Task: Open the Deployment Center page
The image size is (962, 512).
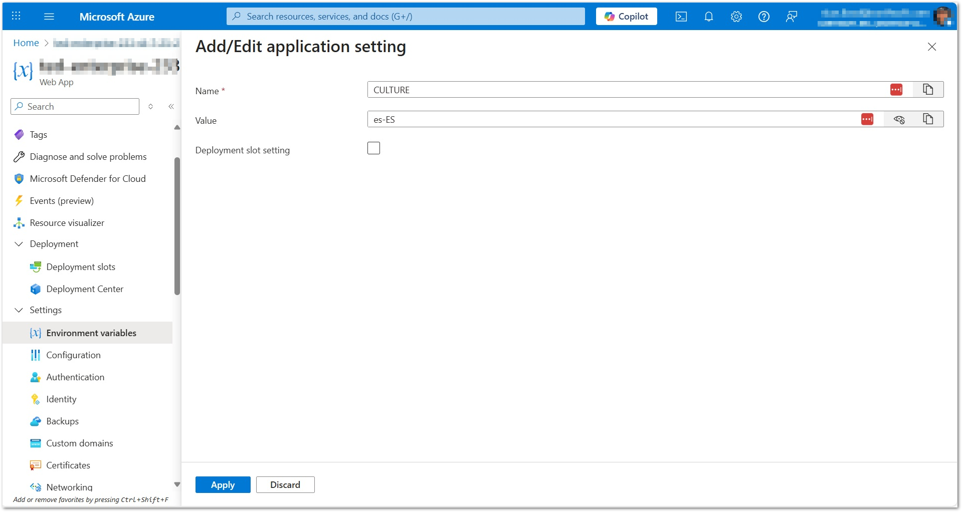Action: [x=85, y=289]
